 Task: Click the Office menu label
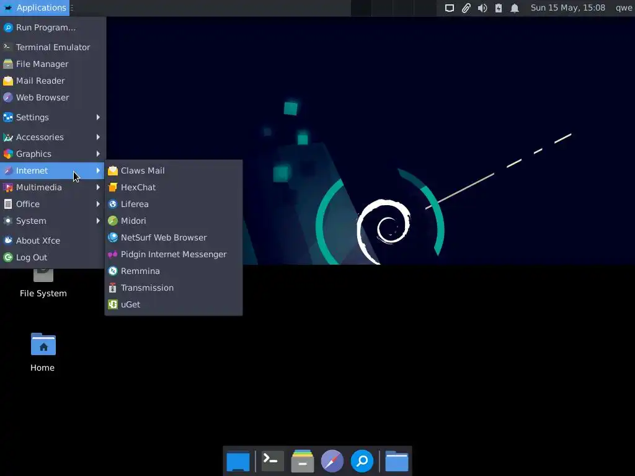coord(28,204)
